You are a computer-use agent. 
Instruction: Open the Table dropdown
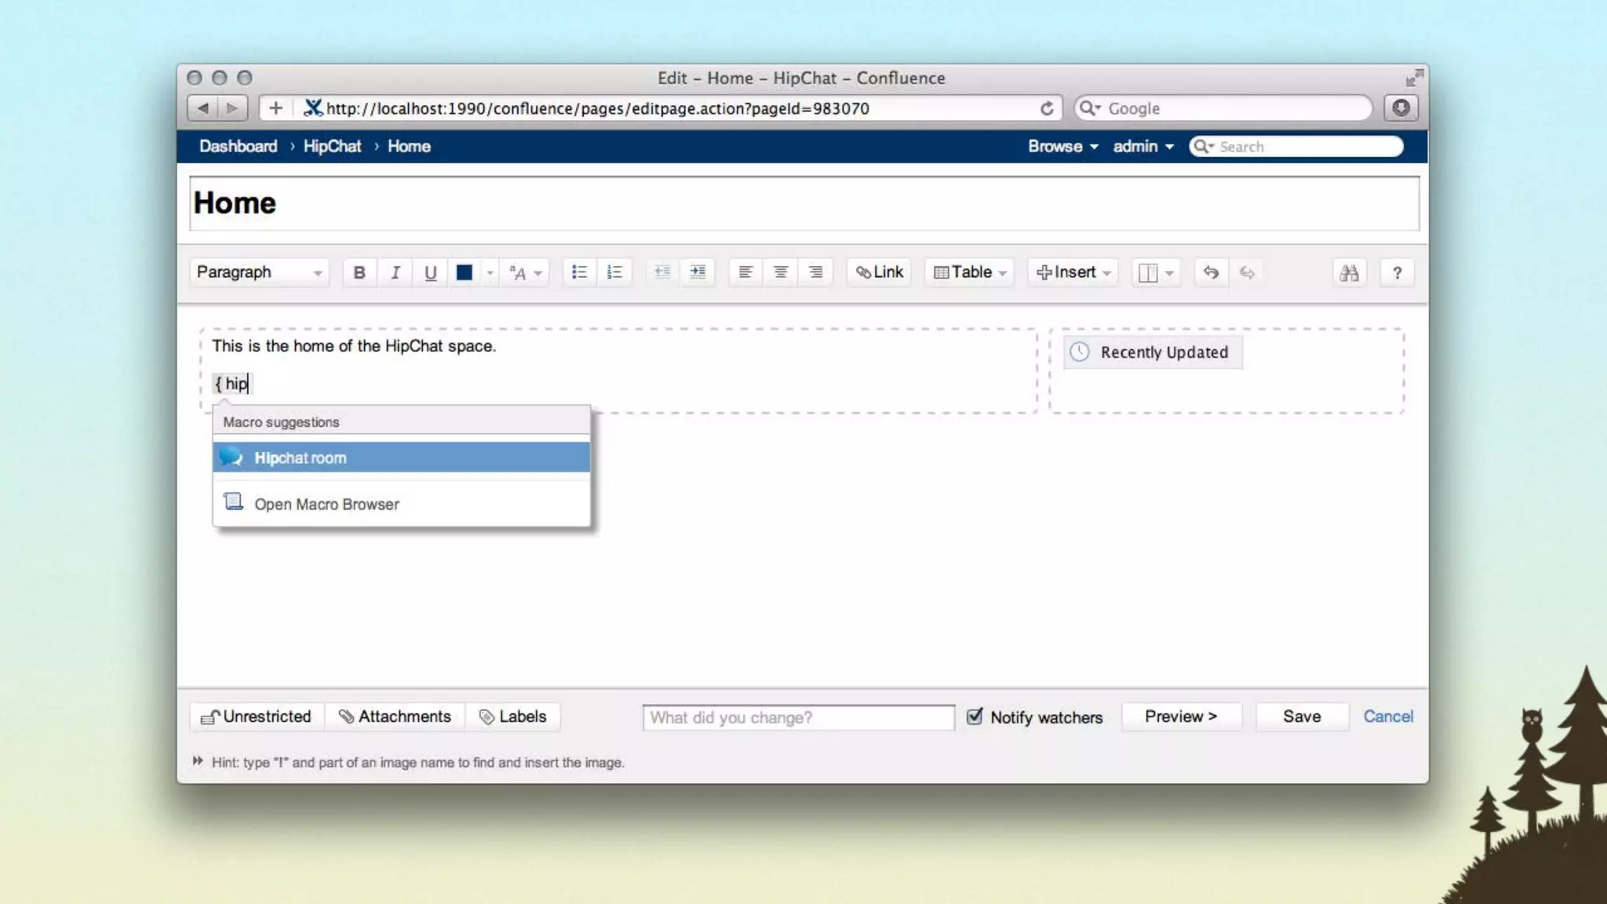[x=970, y=272]
